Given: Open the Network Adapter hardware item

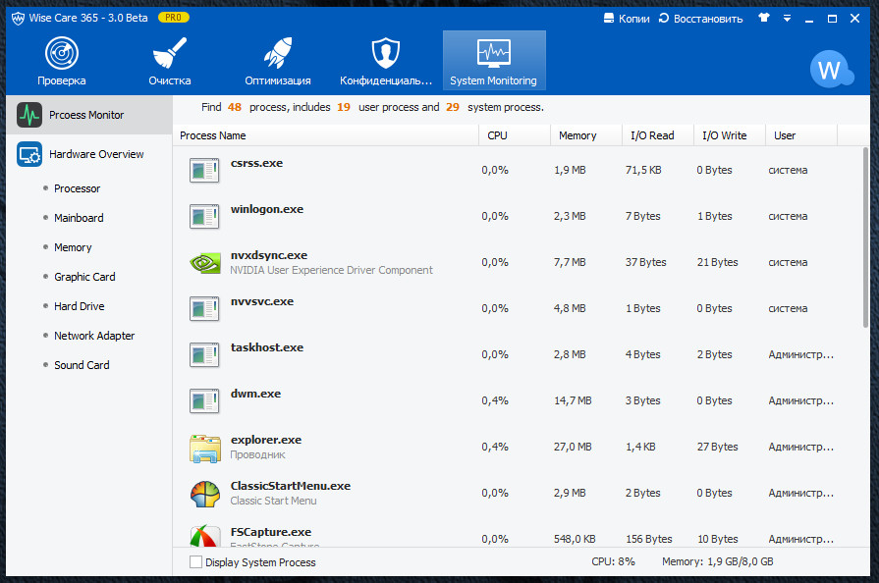Looking at the screenshot, I should pyautogui.click(x=94, y=336).
